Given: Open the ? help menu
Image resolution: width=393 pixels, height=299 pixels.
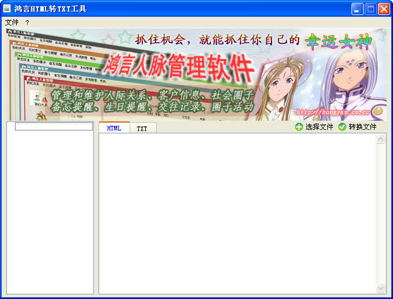Looking at the screenshot, I should [x=27, y=23].
